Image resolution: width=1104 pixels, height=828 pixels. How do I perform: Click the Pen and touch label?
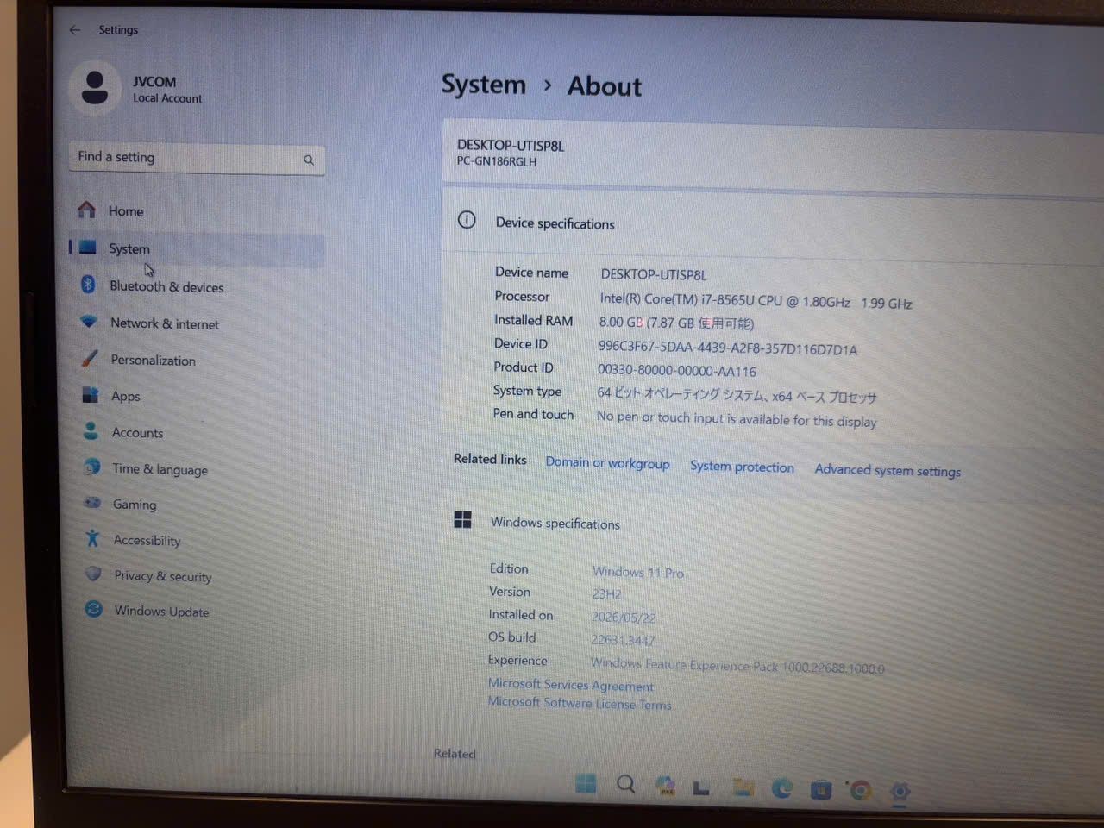pyautogui.click(x=533, y=414)
